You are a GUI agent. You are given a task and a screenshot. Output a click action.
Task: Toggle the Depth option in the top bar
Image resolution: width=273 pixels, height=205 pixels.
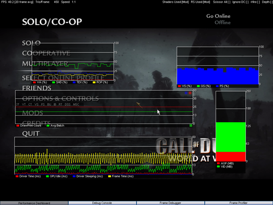(267, 2)
